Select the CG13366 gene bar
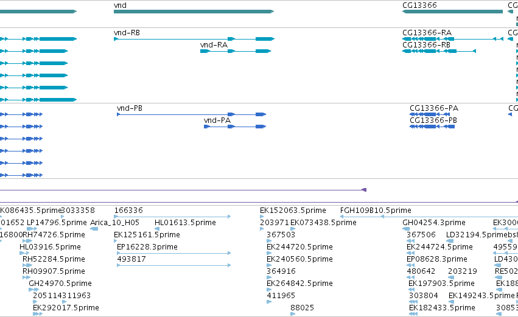This screenshot has width=518, height=317. [x=453, y=12]
